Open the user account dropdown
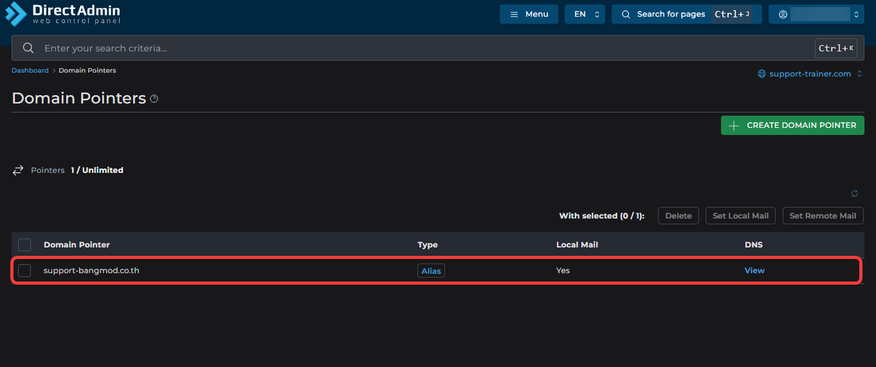The height and width of the screenshot is (367, 876). point(816,14)
